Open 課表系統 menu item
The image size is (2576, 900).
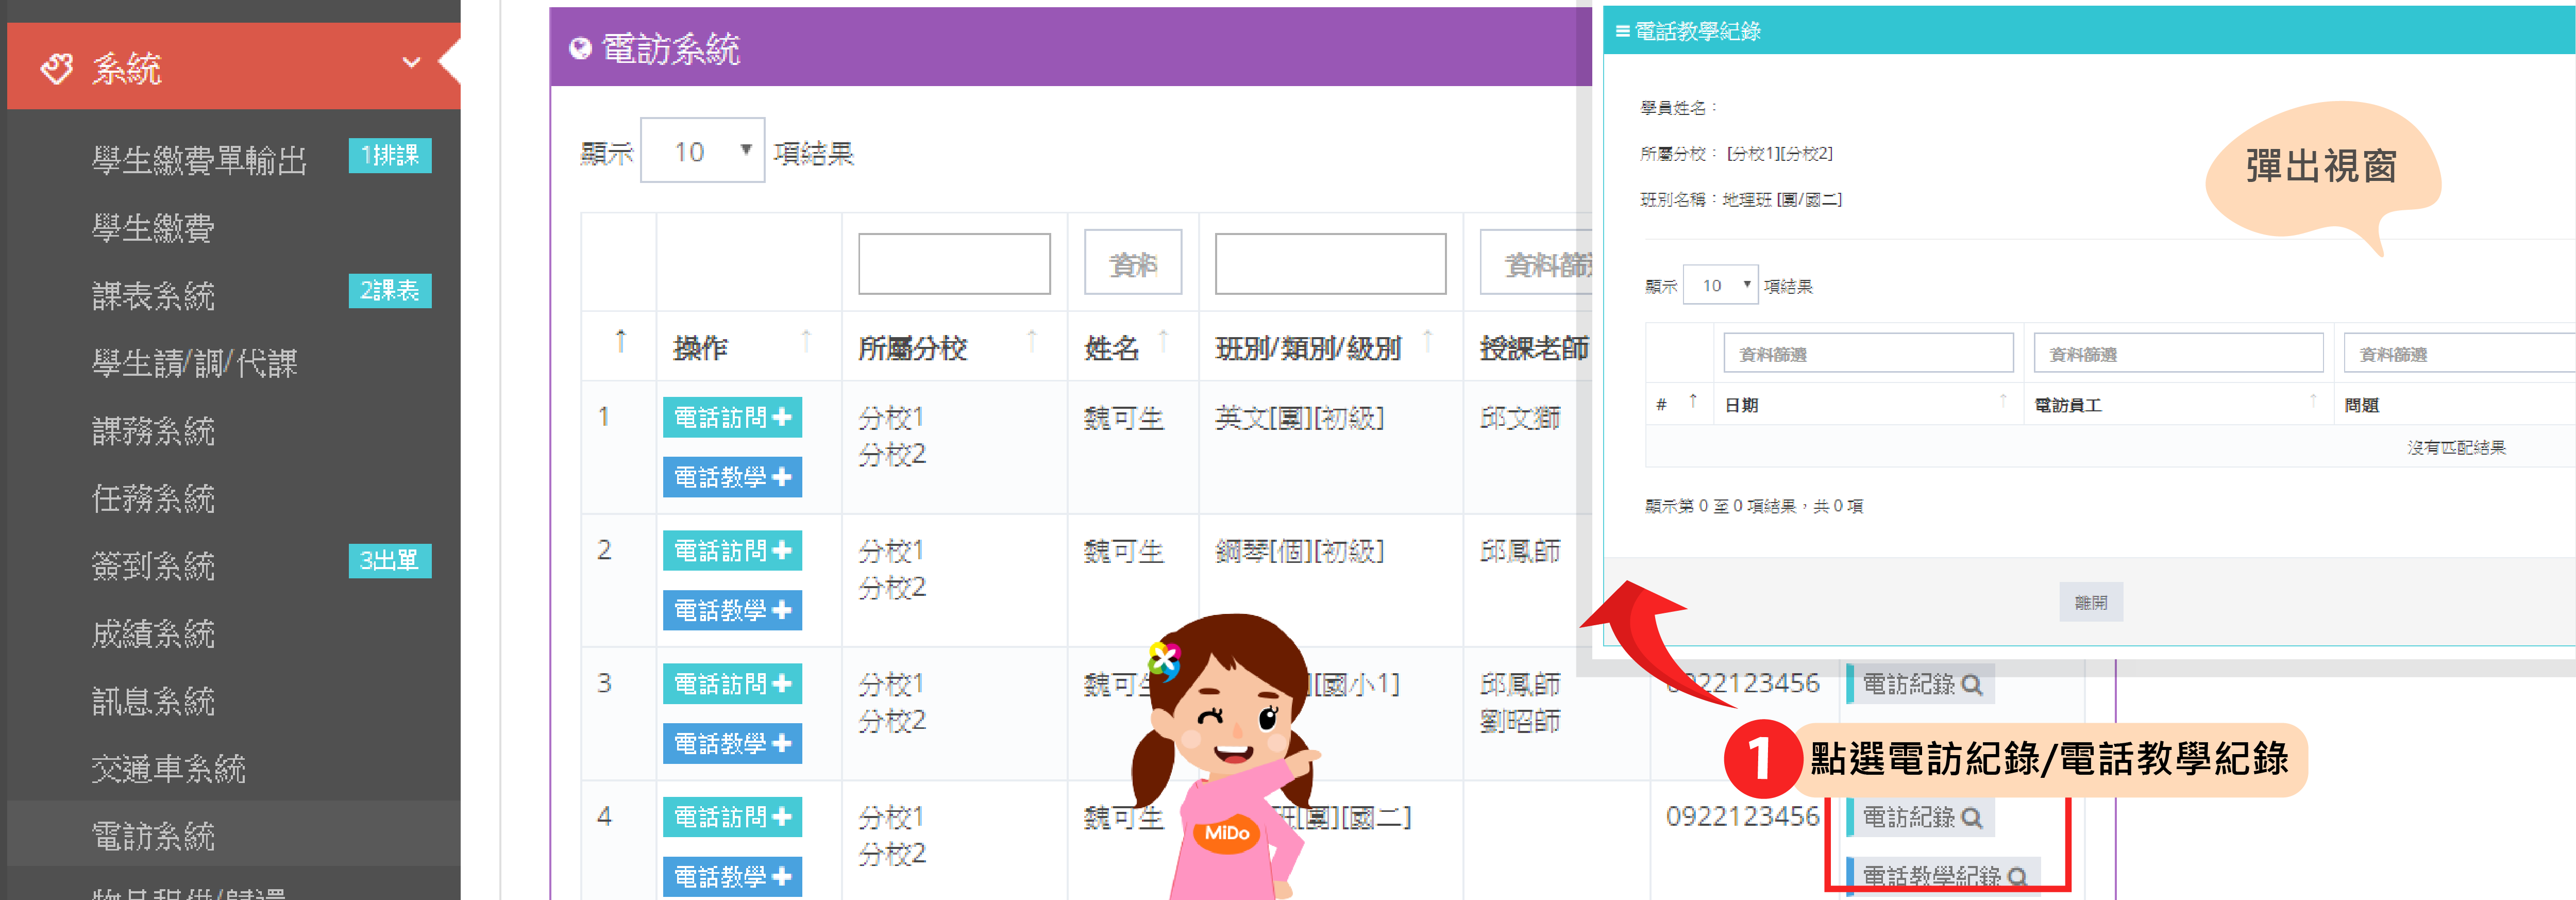[x=153, y=295]
